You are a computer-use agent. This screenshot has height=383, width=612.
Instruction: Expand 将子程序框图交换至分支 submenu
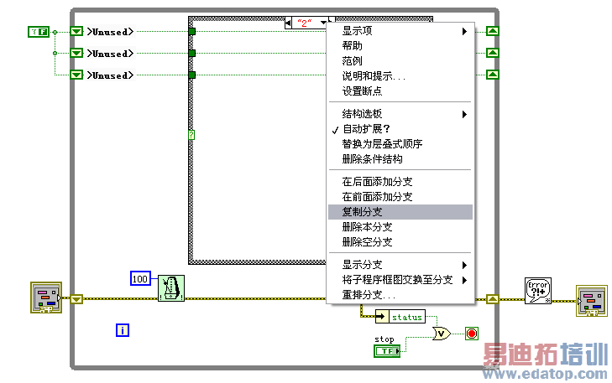point(400,280)
